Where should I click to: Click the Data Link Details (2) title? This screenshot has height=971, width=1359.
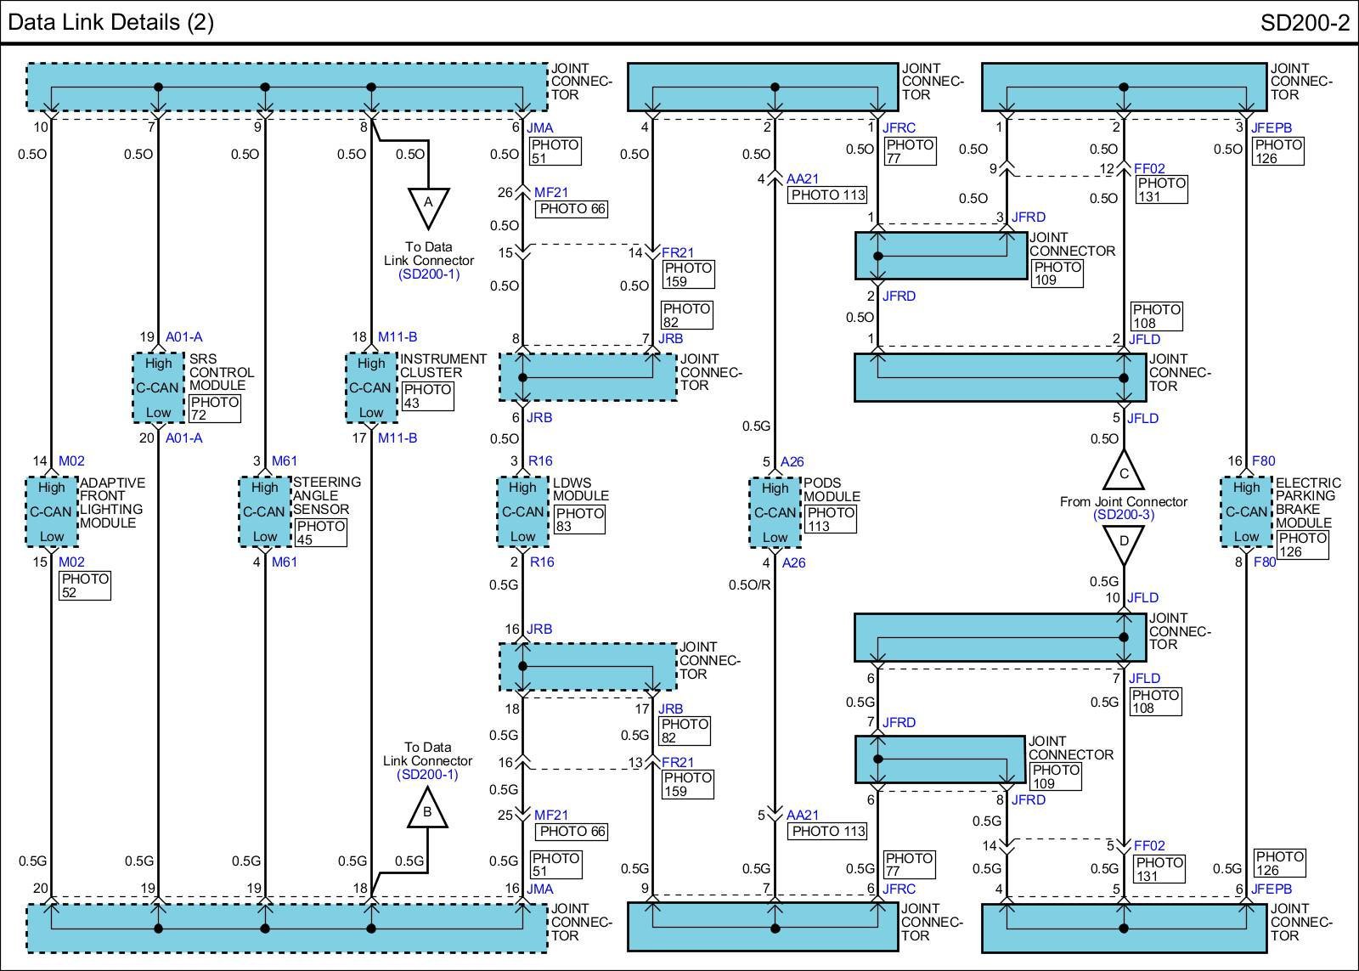[x=110, y=22]
